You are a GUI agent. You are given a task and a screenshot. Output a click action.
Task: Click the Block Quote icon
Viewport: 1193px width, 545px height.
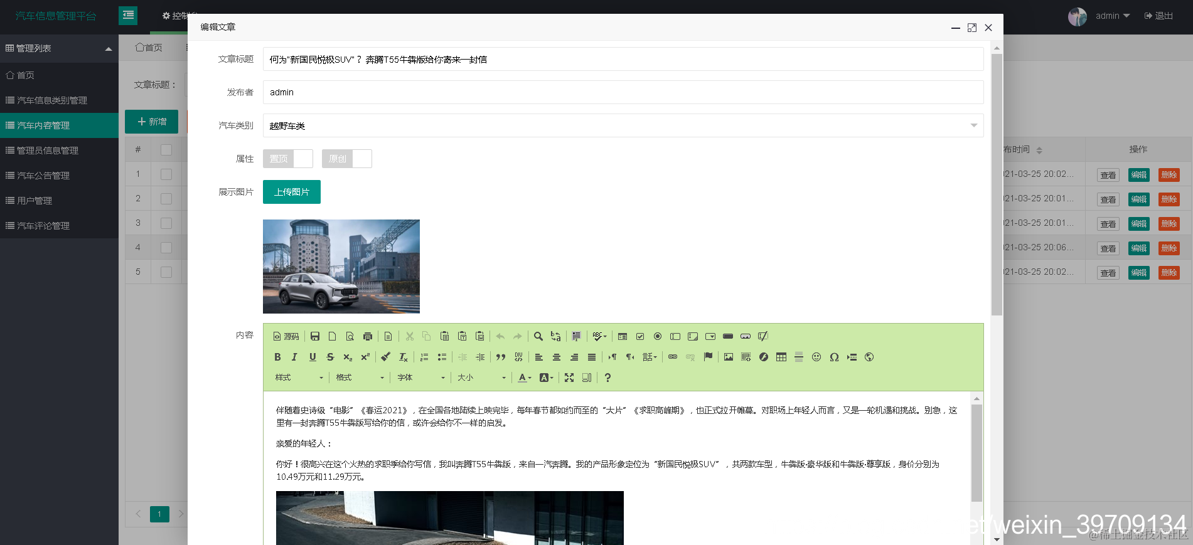501,357
